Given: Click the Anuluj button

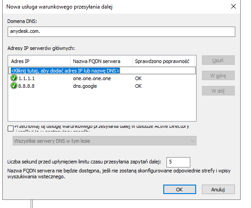Looking at the screenshot, I should (218, 190).
